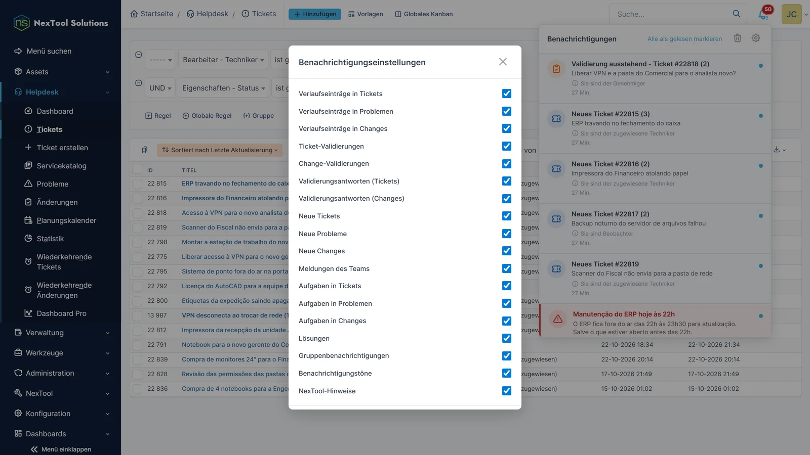
Task: Click the notification bell icon
Action: tap(763, 15)
